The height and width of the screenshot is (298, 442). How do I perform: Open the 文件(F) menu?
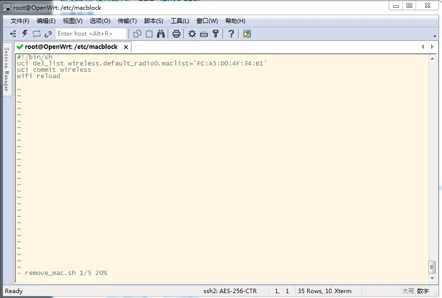point(20,21)
